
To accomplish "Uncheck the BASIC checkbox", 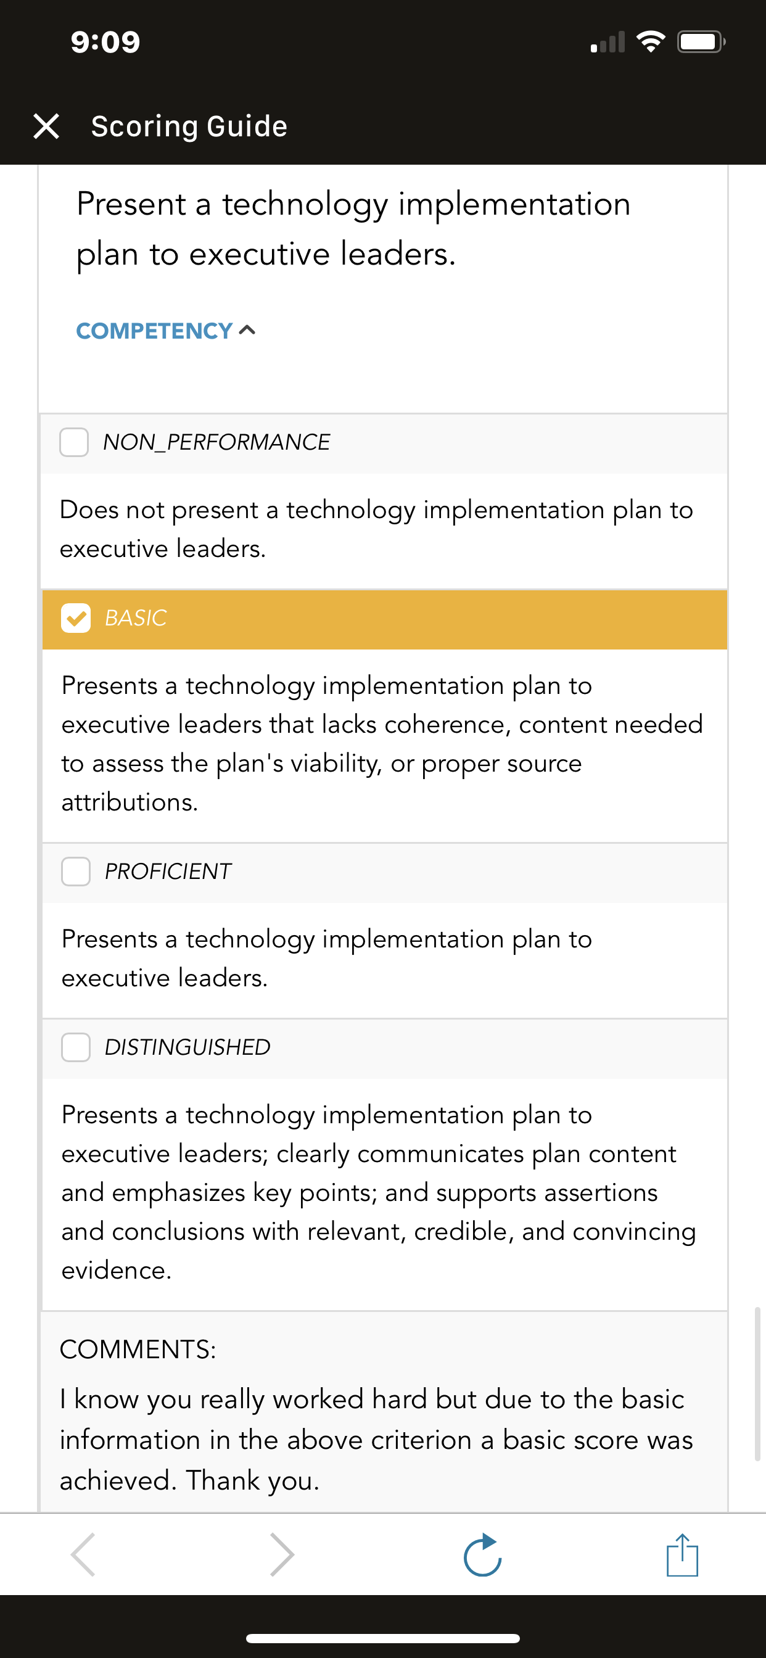I will 76,619.
